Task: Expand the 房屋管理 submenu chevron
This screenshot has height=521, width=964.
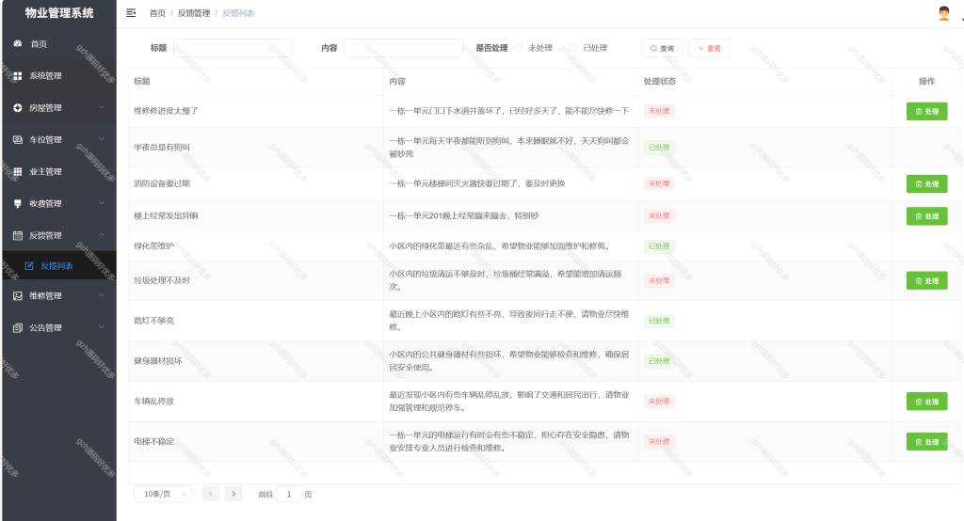Action: click(x=102, y=107)
